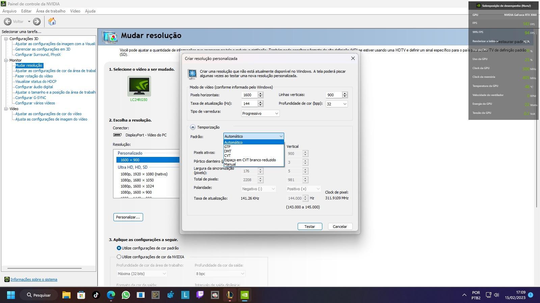Show hidden system tray icons chevron
Viewport: 540px width, 303px height.
(464, 295)
